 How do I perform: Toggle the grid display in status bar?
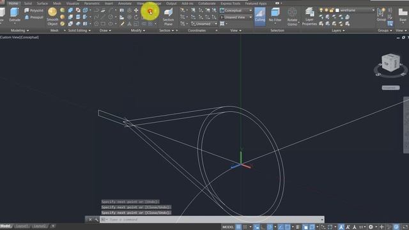point(238,227)
